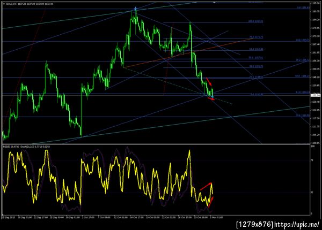This screenshot has height=230, width=322.
Task: Click the 70 level on indicator scale
Action: 312,160
